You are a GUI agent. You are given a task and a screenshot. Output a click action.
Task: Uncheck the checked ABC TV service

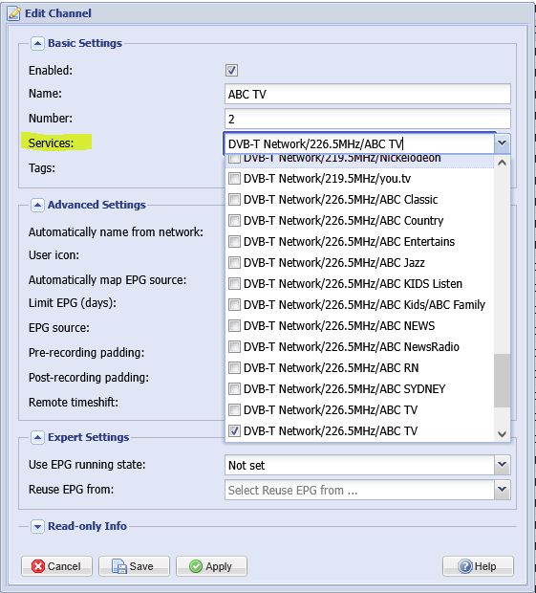click(x=234, y=430)
